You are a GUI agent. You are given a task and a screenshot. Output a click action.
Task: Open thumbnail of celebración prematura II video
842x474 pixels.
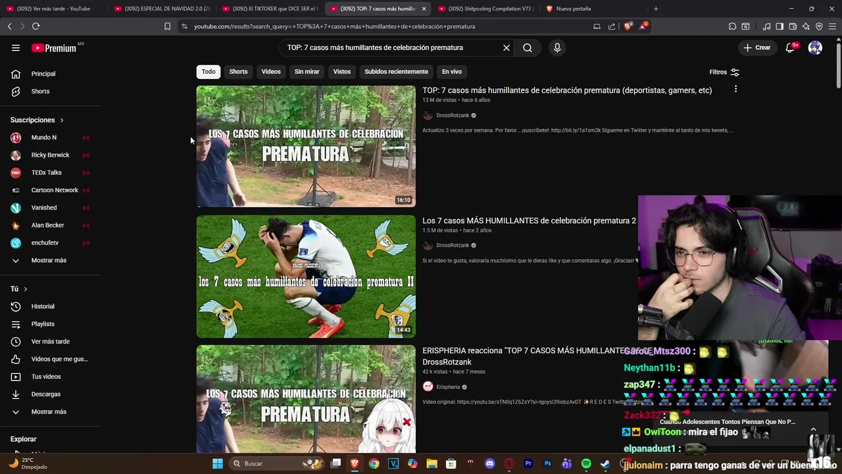click(306, 276)
